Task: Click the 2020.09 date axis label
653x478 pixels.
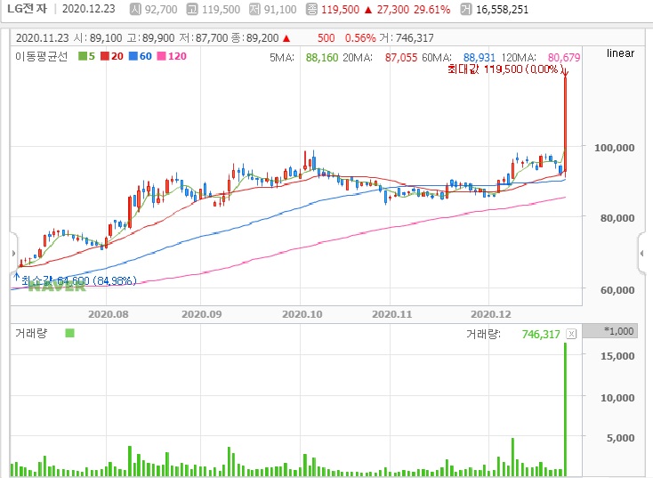Action: click(202, 314)
